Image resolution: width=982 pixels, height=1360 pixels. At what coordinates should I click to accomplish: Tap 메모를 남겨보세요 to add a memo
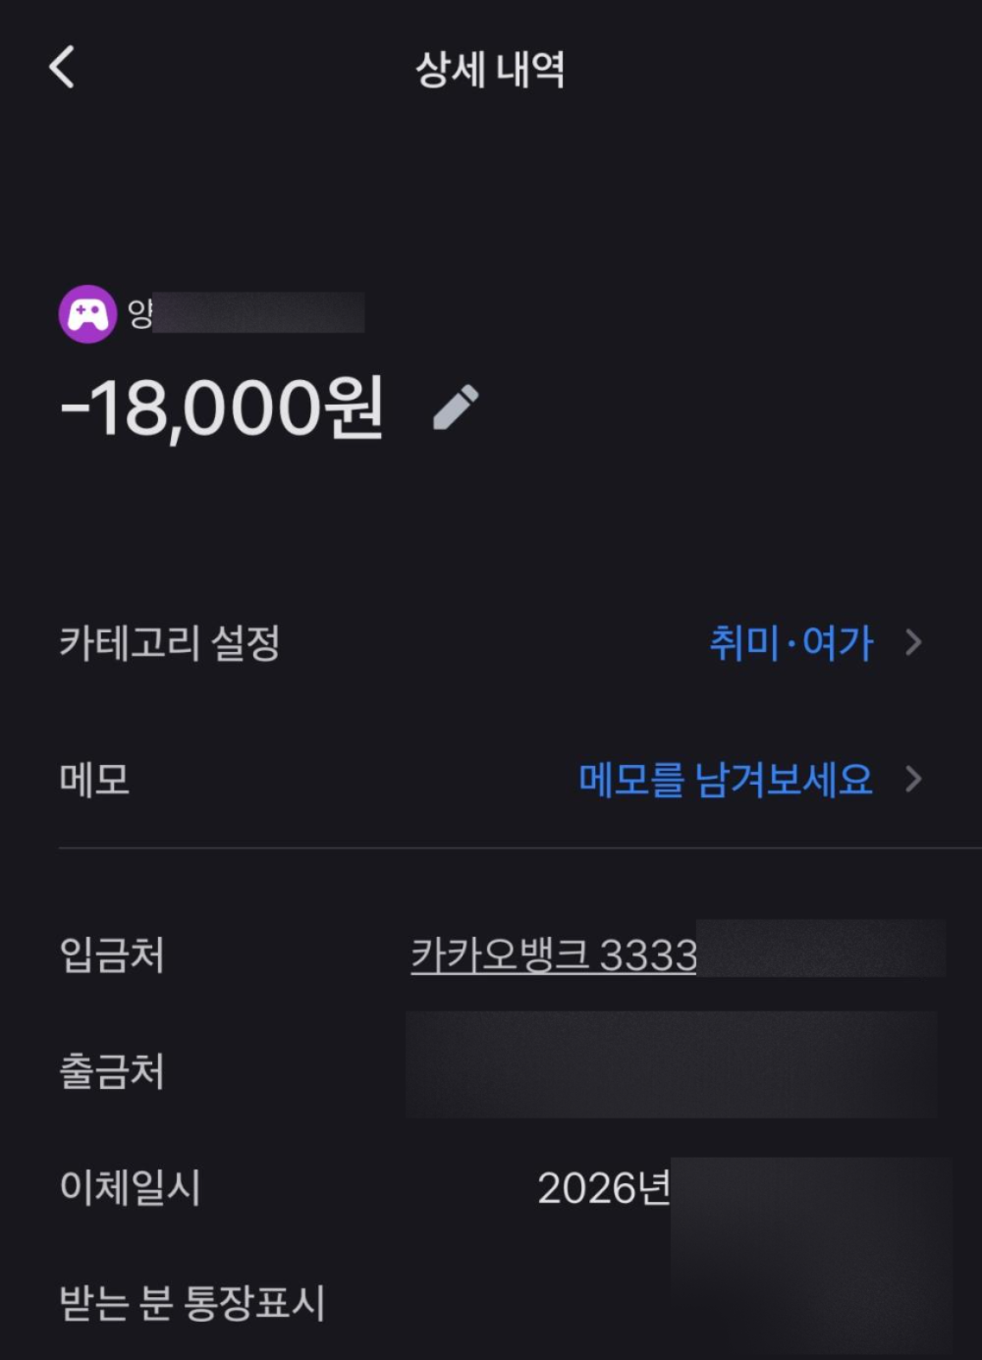coord(726,780)
